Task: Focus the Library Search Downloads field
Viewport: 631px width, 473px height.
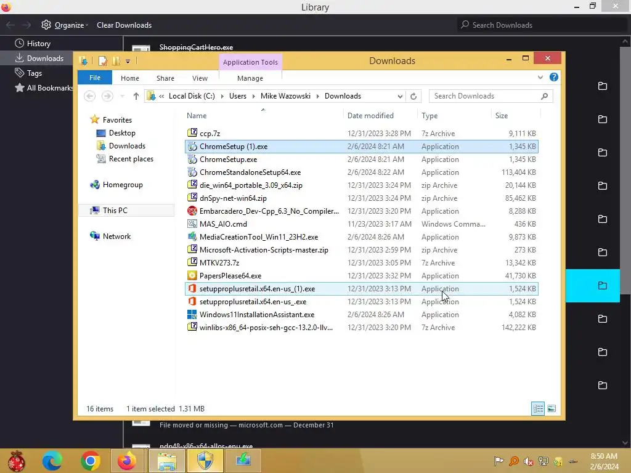Action: (x=541, y=25)
